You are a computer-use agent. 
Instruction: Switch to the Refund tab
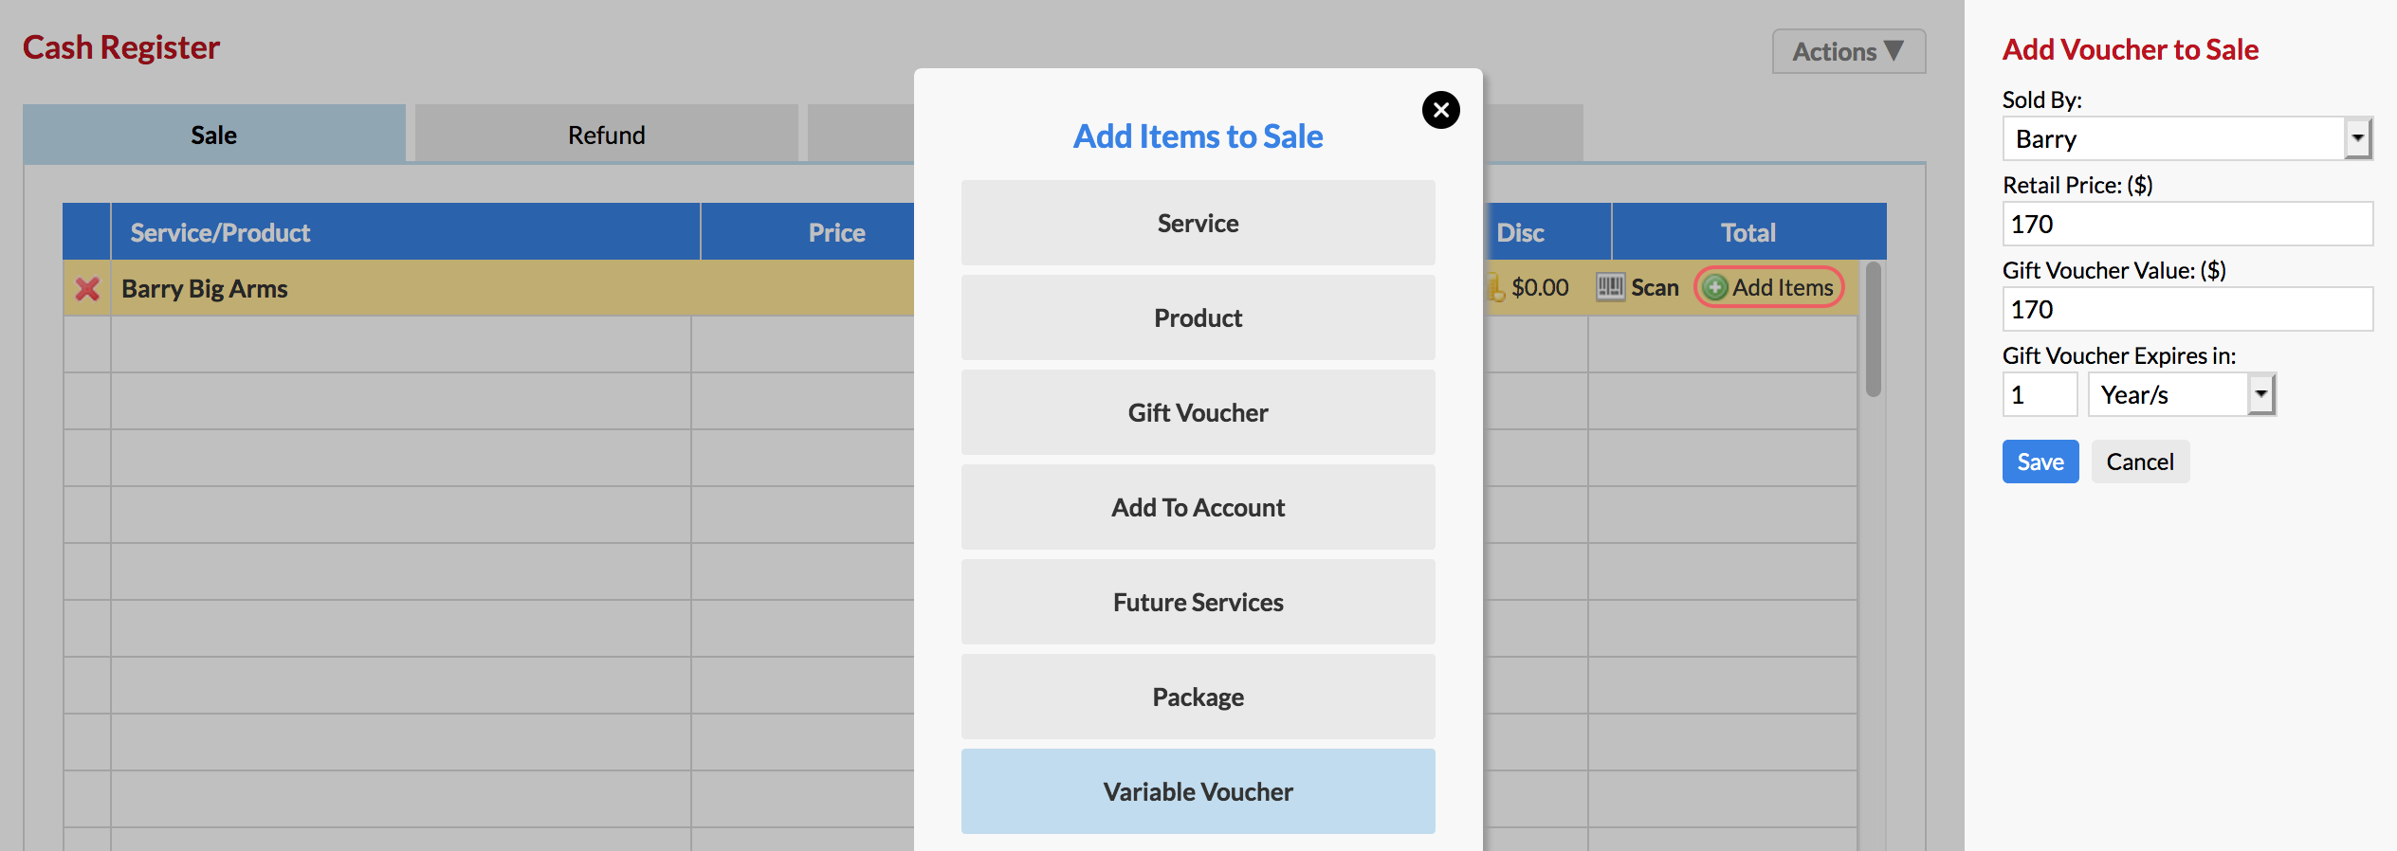(x=606, y=134)
